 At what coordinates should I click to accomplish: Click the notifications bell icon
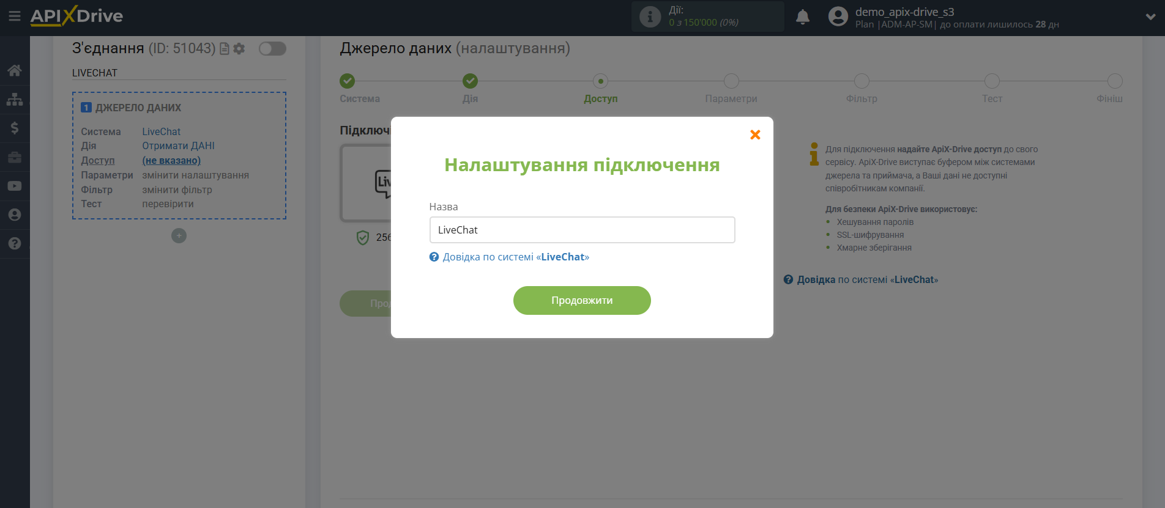click(x=803, y=17)
